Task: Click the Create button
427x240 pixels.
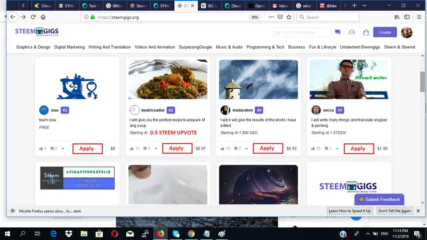Action: click(385, 32)
